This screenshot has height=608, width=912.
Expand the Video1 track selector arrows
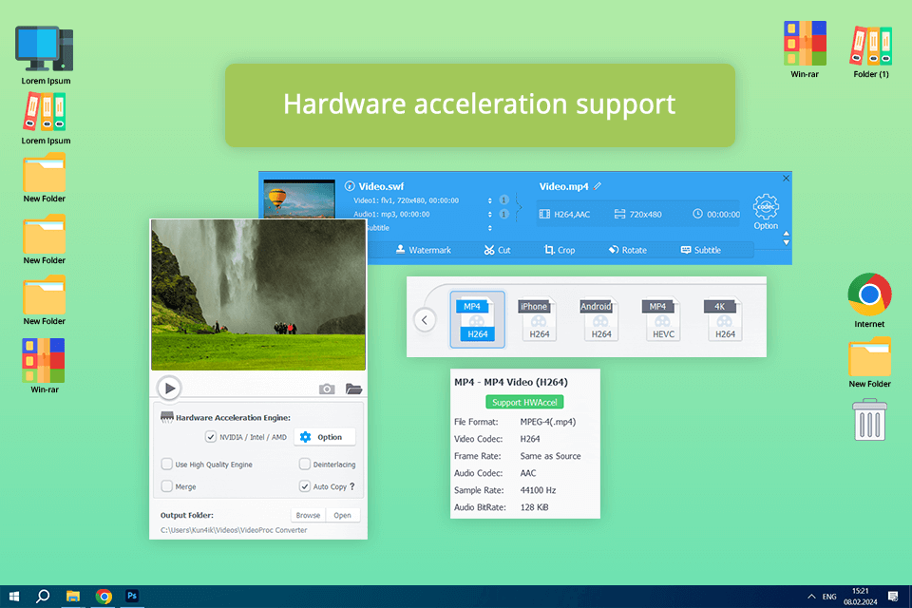(x=490, y=200)
